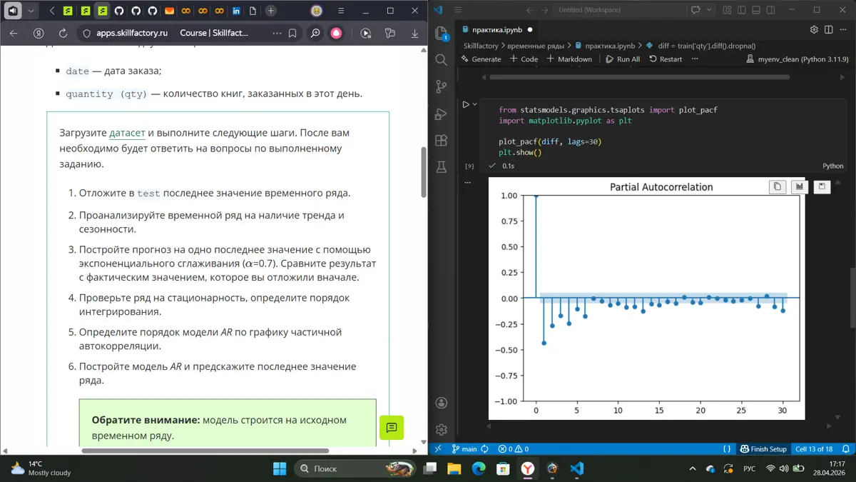This screenshot has height=482, width=856.
Task: Open browser downloads arrow icon
Action: (414, 34)
